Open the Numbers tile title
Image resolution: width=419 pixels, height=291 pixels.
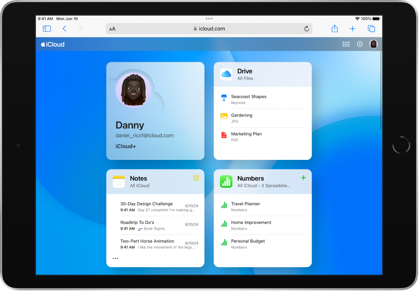[251, 179]
